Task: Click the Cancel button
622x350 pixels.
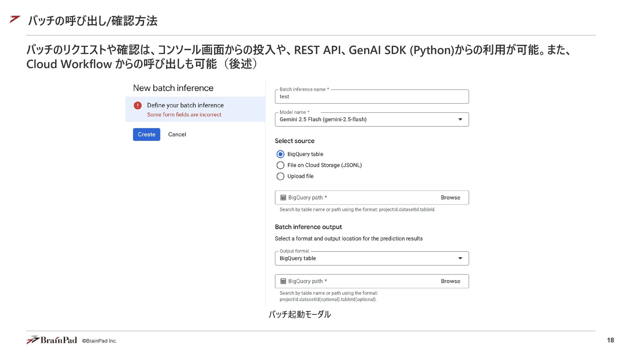Action: tap(177, 134)
